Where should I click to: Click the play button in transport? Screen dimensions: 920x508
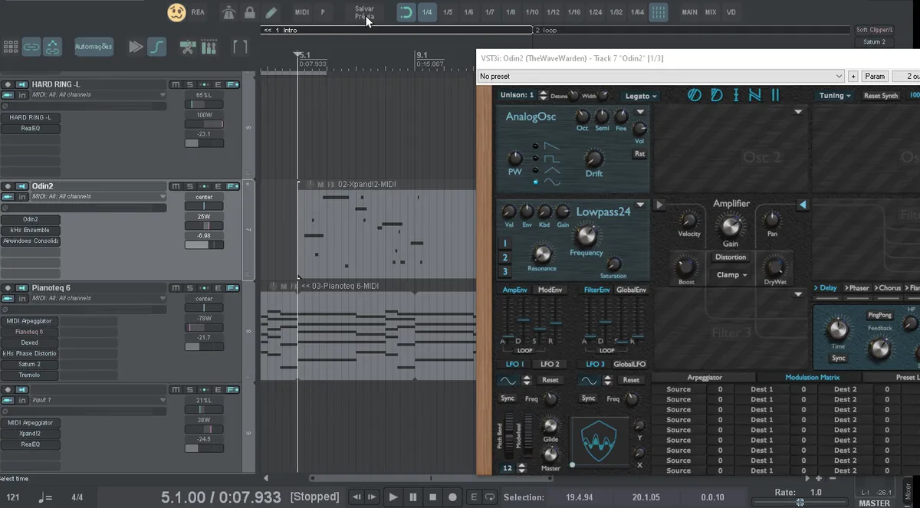(393, 497)
